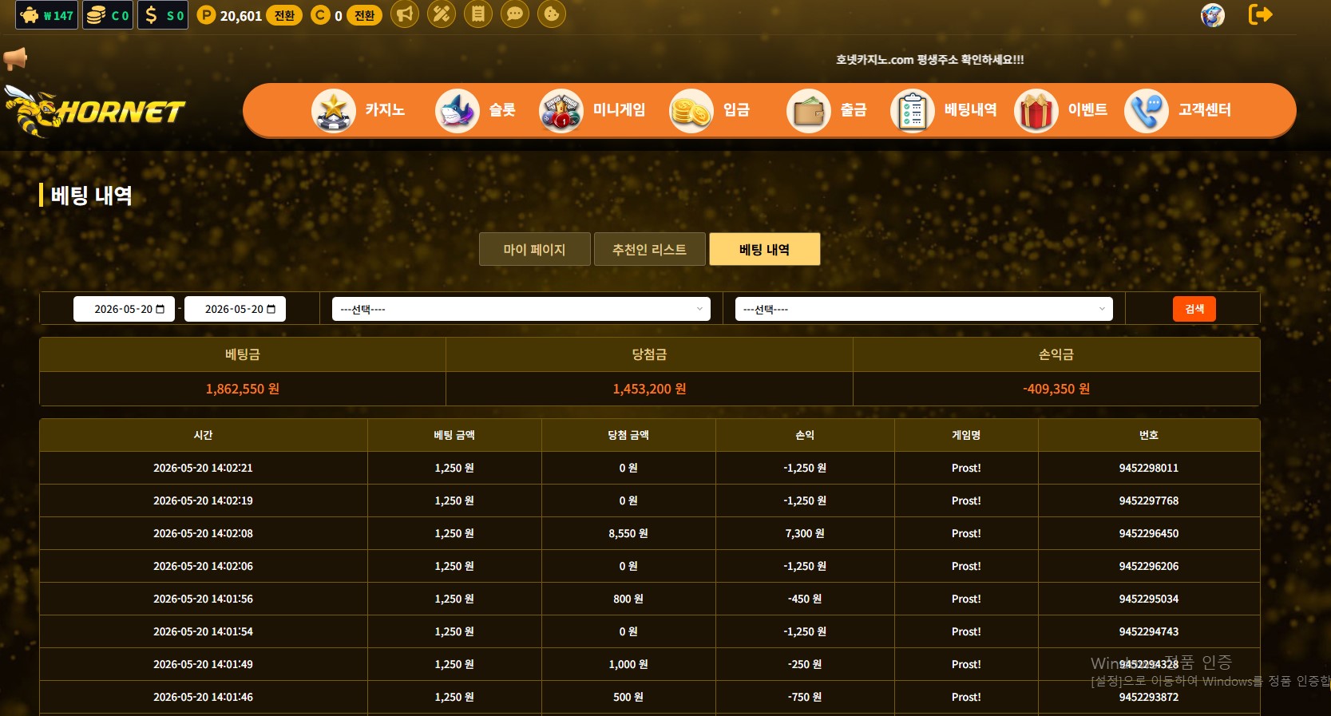Switch to the 마이 페이지 tab
This screenshot has width=1331, height=716.
click(535, 249)
